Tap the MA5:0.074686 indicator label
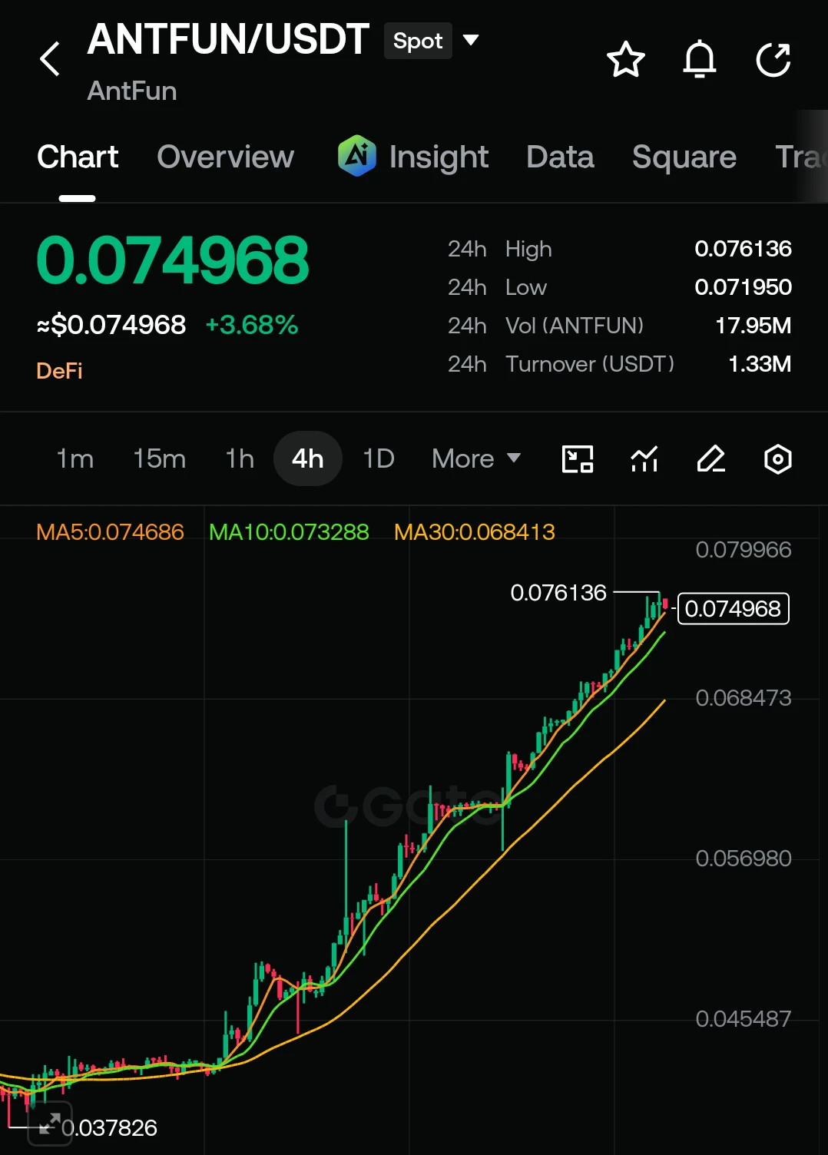This screenshot has width=828, height=1155. tap(110, 531)
